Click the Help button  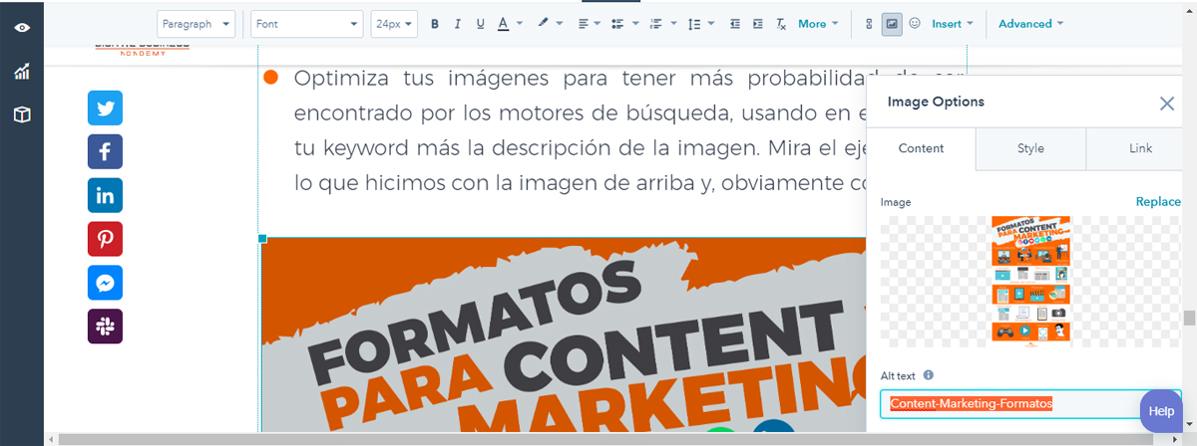click(1161, 411)
